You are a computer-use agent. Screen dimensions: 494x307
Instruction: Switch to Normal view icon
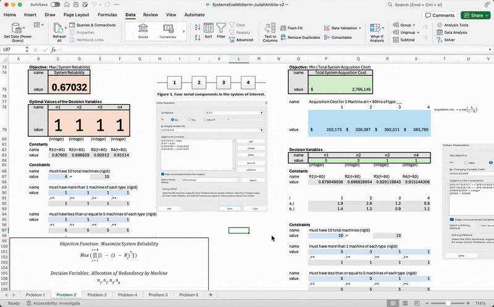[x=393, y=303]
